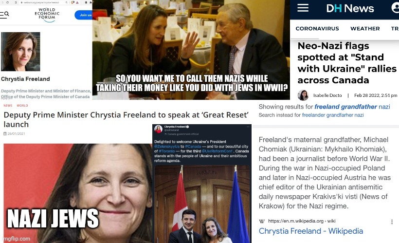Click the browser address bar URL field
Image resolution: width=399 pixels, height=243 pixels.
pos(44,2)
